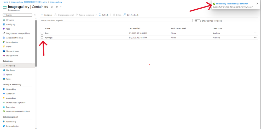
Task: Click the Networking icon
Action: tap(4, 89)
